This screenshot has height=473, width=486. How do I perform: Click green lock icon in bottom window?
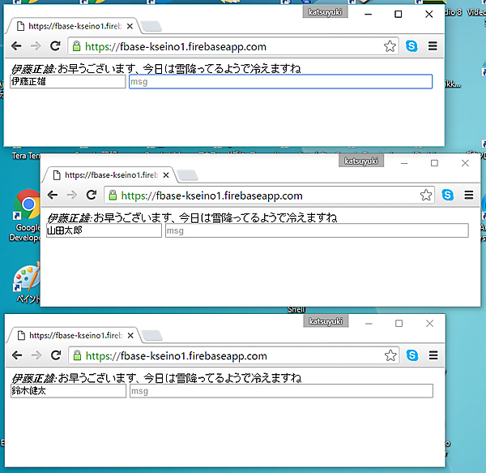77,355
